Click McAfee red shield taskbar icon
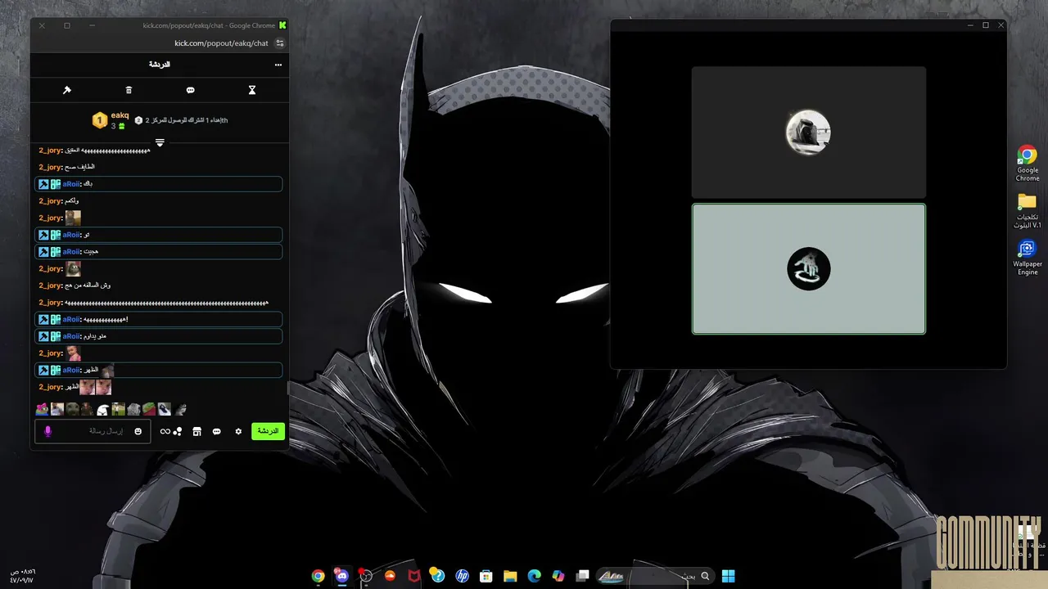 coord(414,576)
